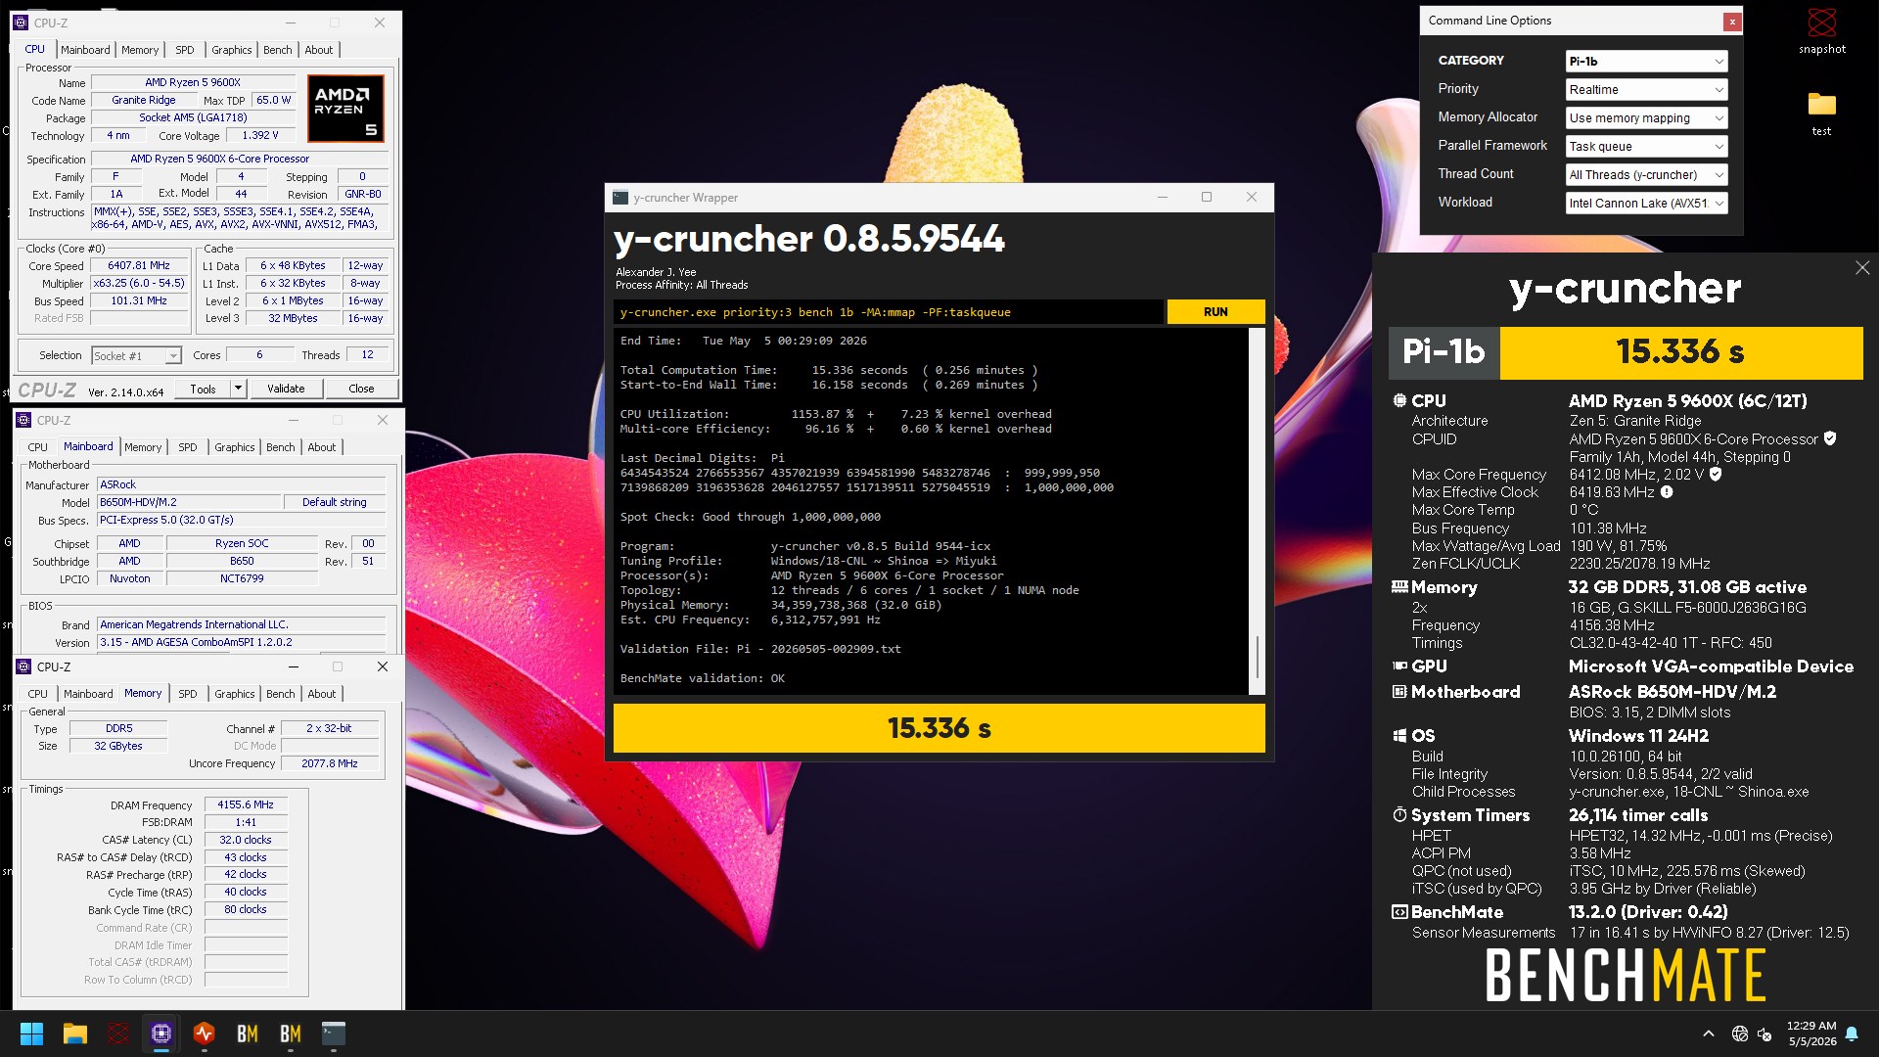The image size is (1879, 1057).
Task: Open SPD tab in top CPU-Z window
Action: pos(185,50)
